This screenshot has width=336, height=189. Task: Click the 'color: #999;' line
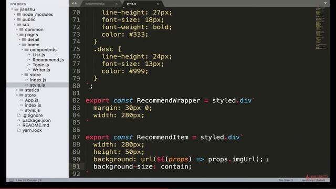point(125,71)
